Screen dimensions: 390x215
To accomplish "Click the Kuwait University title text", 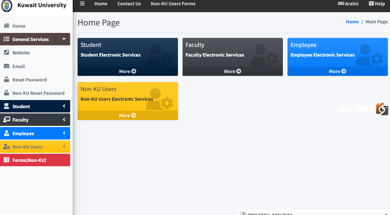I will pyautogui.click(x=42, y=5).
